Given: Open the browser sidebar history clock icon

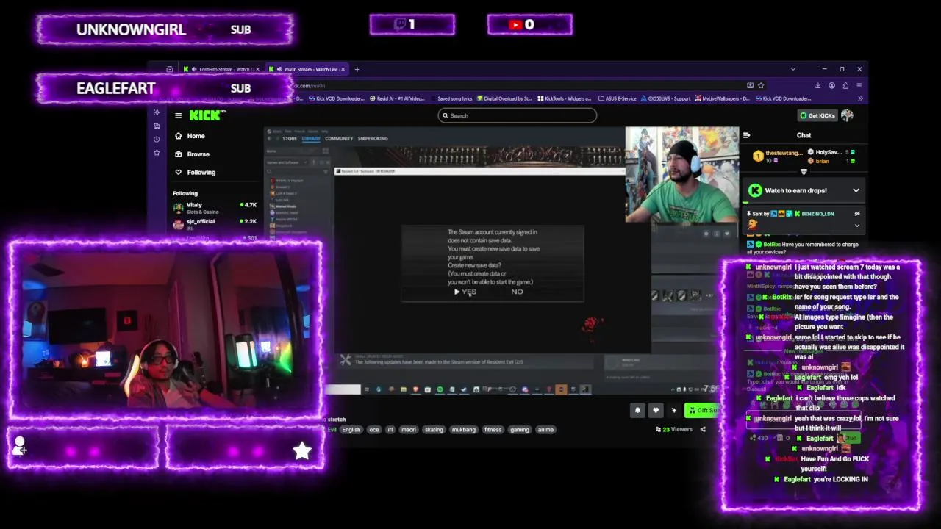Looking at the screenshot, I should point(157,139).
